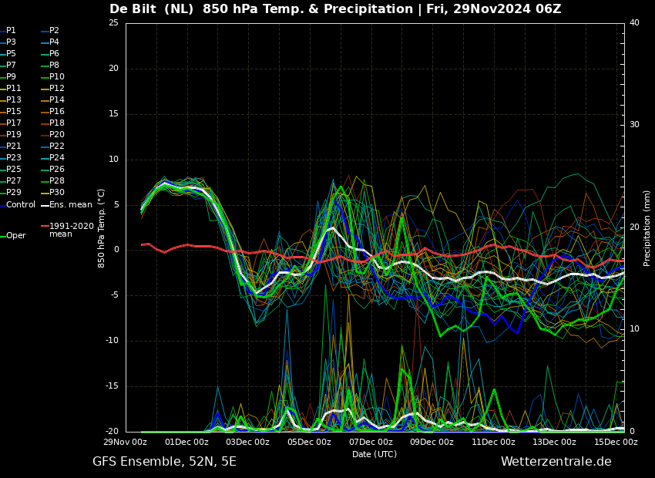This screenshot has height=478, width=655.
Task: Click the Oper legend entry
Action: pos(16,236)
